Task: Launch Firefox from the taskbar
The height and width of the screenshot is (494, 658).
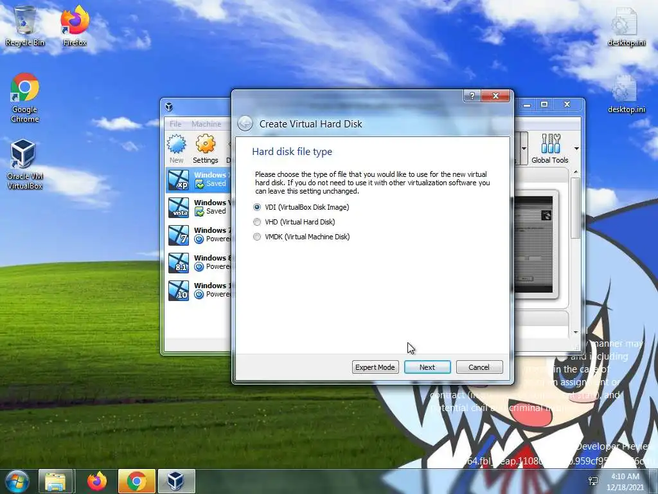Action: 97,481
